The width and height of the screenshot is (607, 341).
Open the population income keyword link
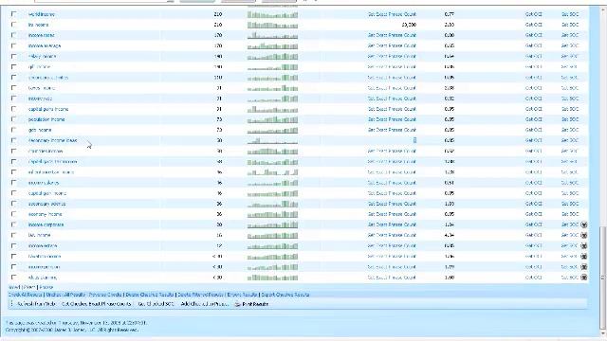[x=46, y=119]
